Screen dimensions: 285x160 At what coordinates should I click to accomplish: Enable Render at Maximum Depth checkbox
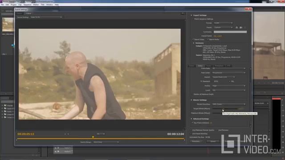[x=192, y=94]
